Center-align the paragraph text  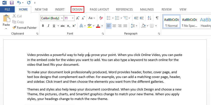pos(114,26)
